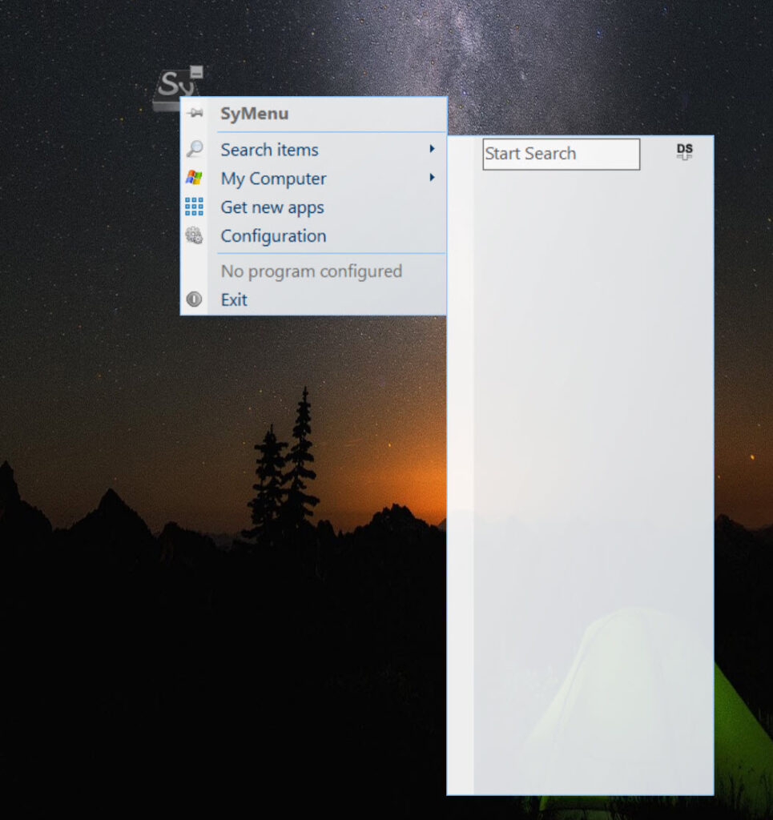Image resolution: width=773 pixels, height=820 pixels.
Task: Minimize the SyMenu launcher using its small button
Action: [196, 72]
